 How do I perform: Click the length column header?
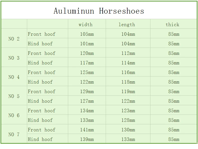(x=128, y=24)
